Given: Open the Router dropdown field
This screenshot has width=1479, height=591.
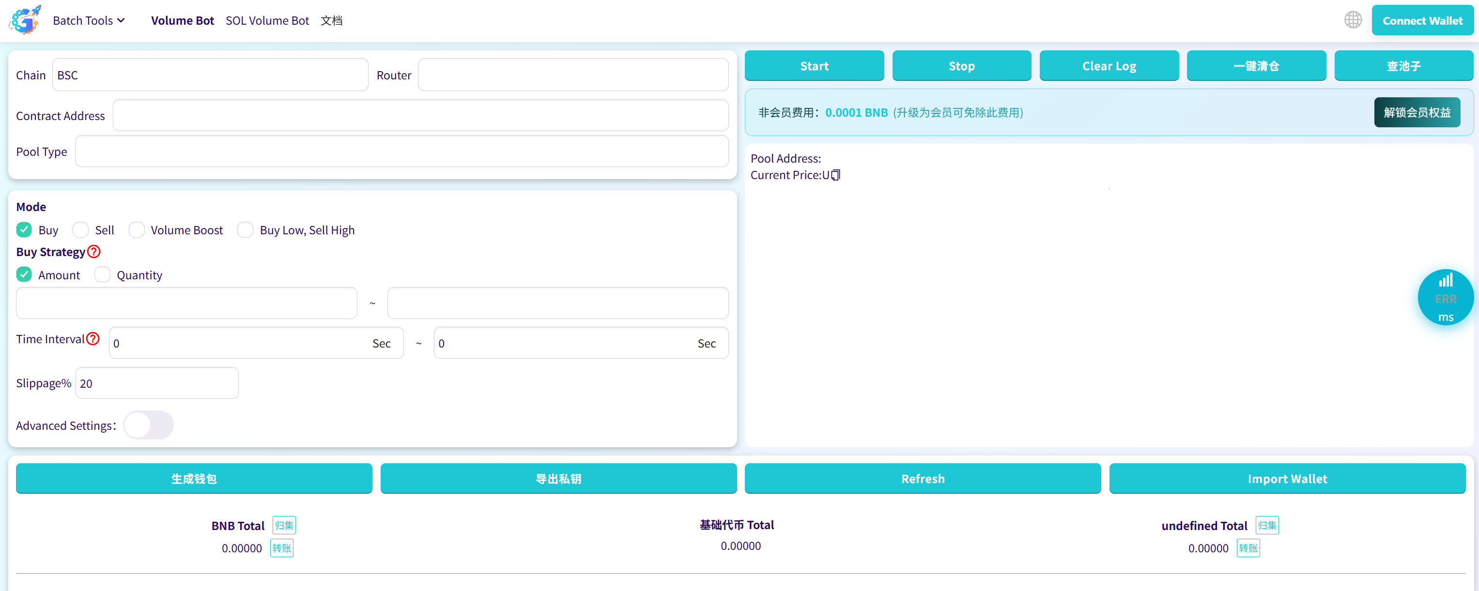Looking at the screenshot, I should pos(572,75).
